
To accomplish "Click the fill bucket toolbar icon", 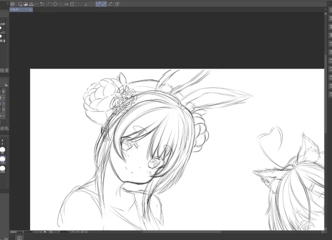I will pos(66,4).
